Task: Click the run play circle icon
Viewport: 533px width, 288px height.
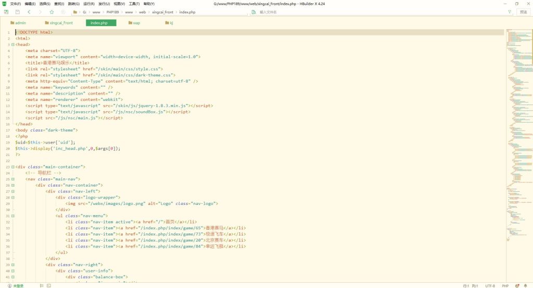Action: click(63, 12)
